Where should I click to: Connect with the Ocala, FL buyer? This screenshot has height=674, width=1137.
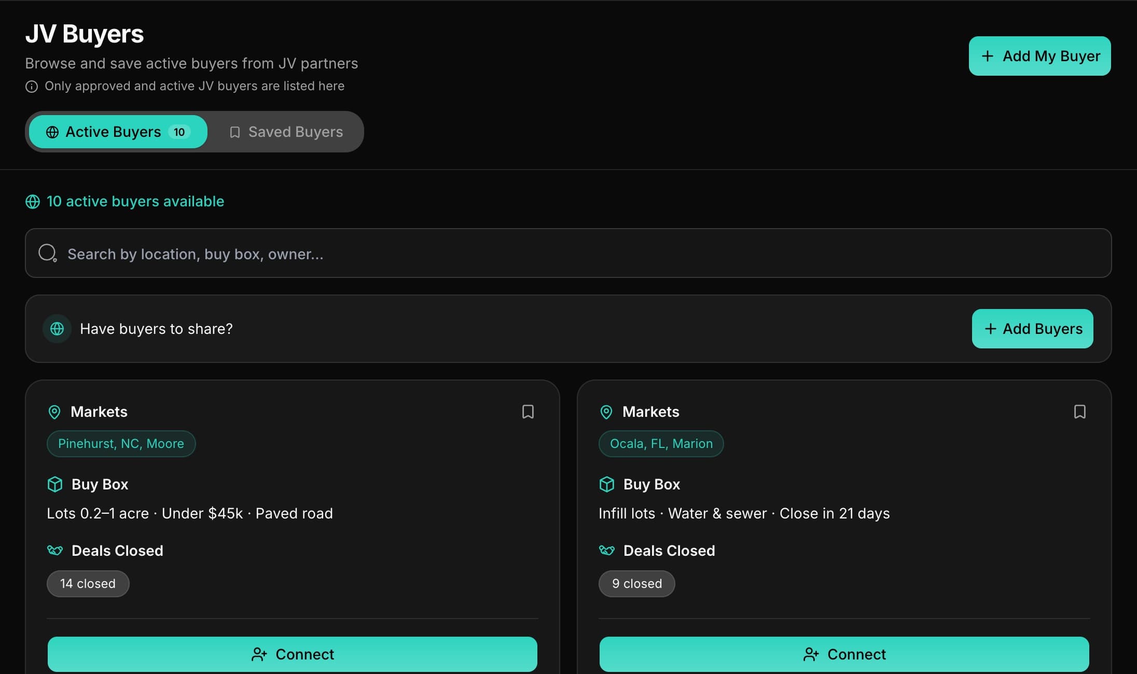point(844,654)
